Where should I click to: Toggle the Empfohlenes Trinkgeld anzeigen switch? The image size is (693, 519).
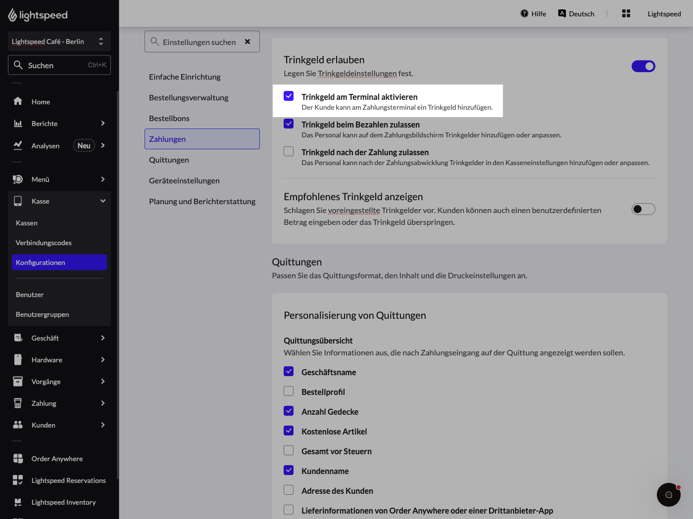pyautogui.click(x=643, y=209)
